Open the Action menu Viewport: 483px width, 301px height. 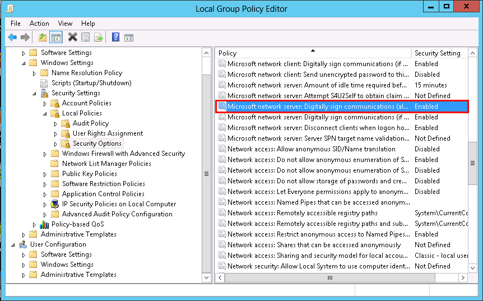coord(39,24)
